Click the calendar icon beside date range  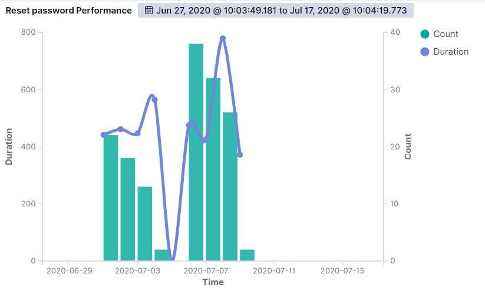pos(149,11)
